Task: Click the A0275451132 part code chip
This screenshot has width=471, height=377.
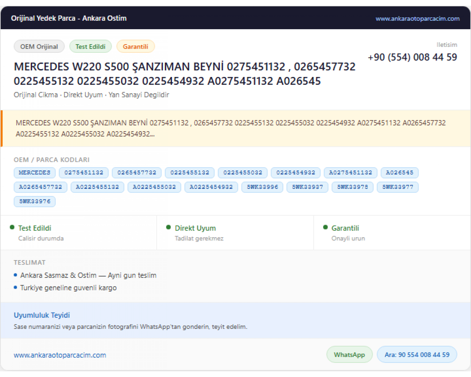Action: click(x=350, y=172)
